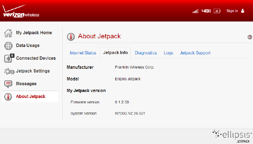Click the My Jetpack version heading
253x144 pixels.
click(x=86, y=91)
